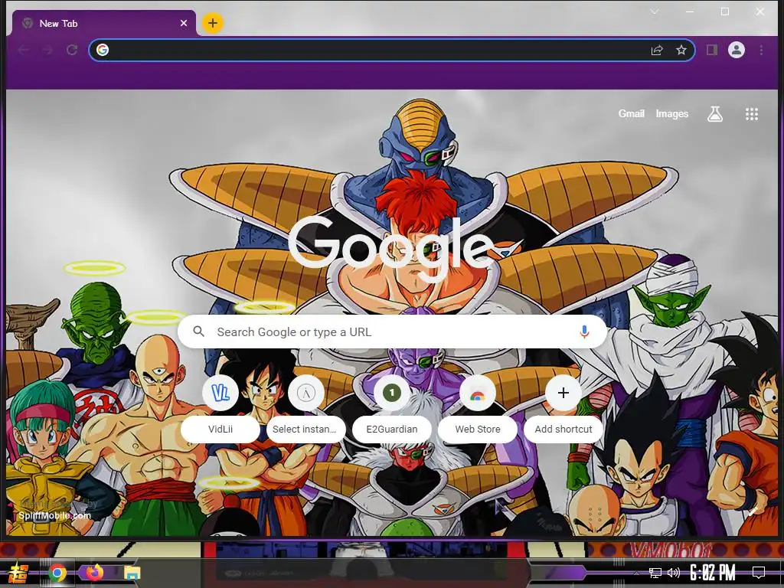Open Gmail link

click(631, 114)
